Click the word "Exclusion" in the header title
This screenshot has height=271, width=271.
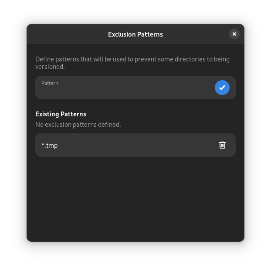point(122,34)
